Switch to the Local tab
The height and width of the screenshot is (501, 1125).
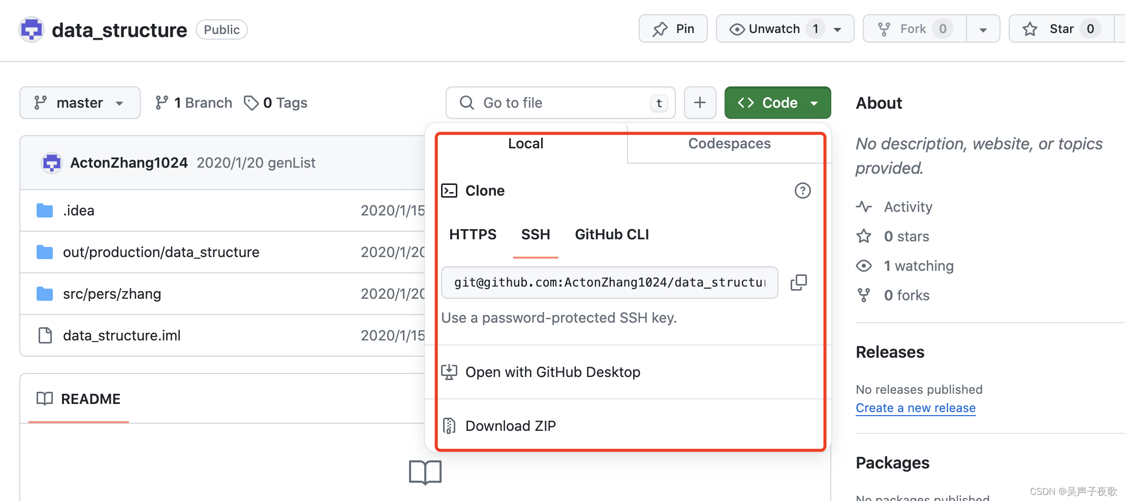point(526,143)
